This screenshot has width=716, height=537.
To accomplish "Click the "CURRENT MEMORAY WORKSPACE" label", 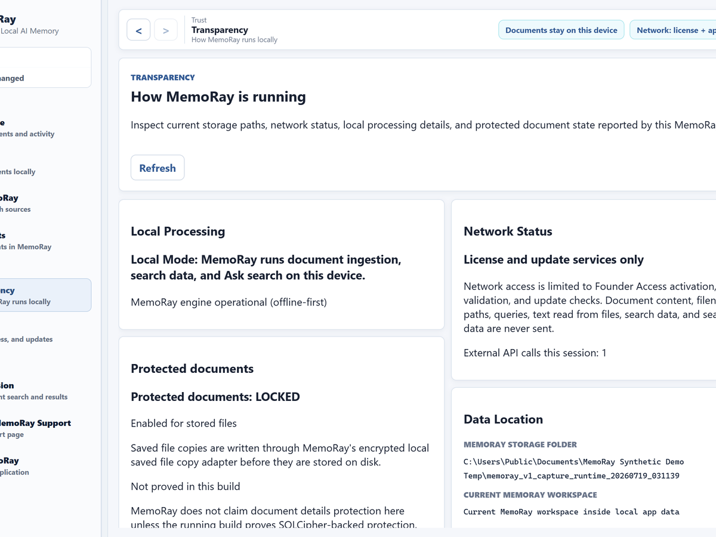I will (530, 495).
